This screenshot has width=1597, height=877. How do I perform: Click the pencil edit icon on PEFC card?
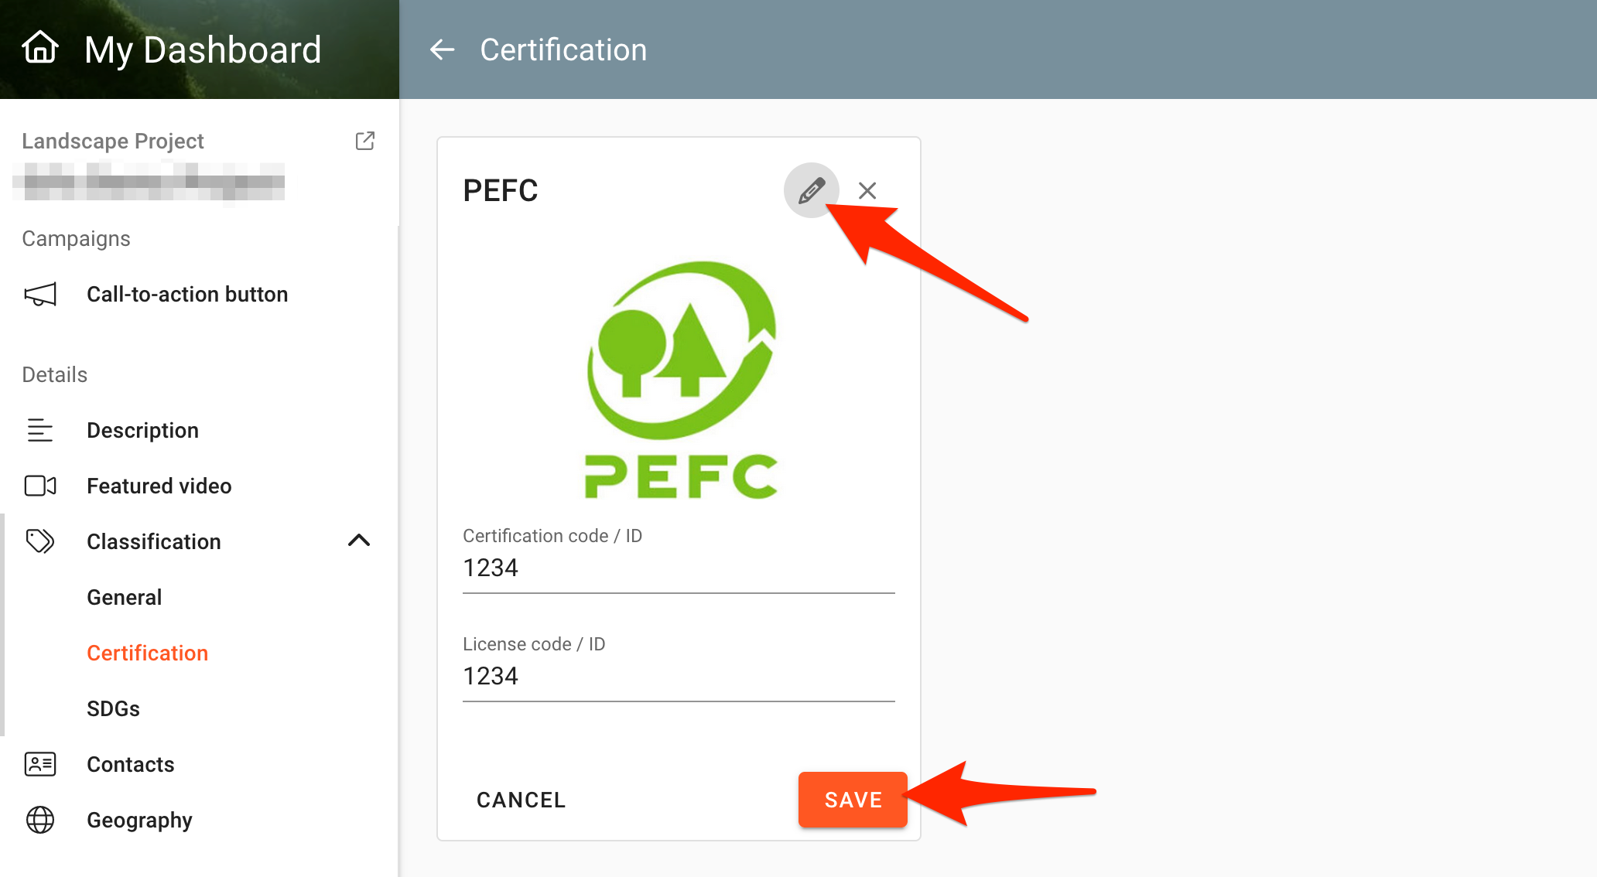coord(811,190)
